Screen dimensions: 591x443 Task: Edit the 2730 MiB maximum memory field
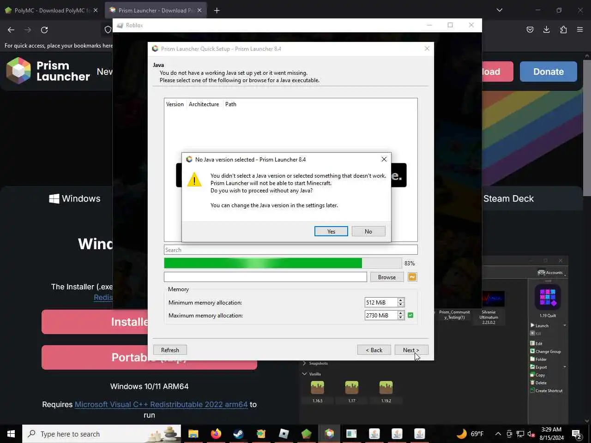click(x=381, y=315)
